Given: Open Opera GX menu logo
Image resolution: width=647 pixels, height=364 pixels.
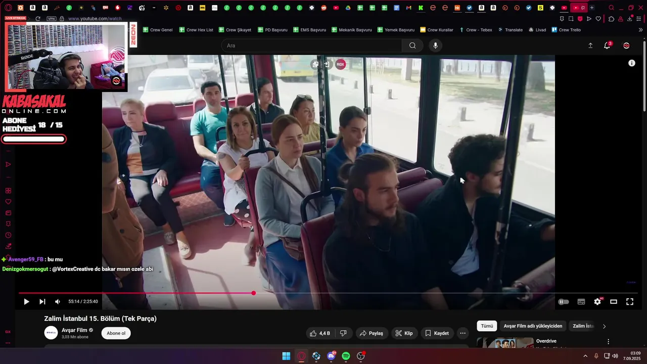Looking at the screenshot, I should [9, 8].
